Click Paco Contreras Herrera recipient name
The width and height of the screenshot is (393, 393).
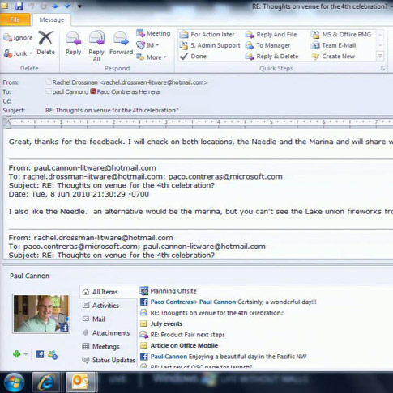point(128,91)
